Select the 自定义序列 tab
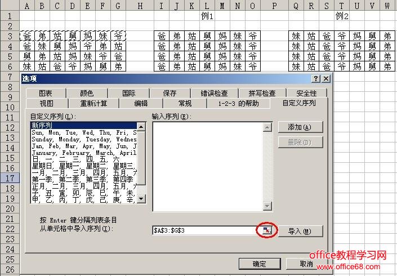This screenshot has height=276, width=397. [x=299, y=103]
